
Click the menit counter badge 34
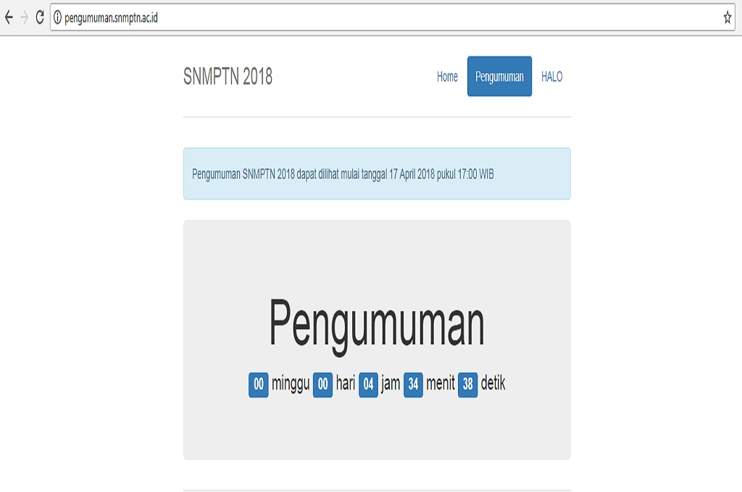(x=413, y=384)
